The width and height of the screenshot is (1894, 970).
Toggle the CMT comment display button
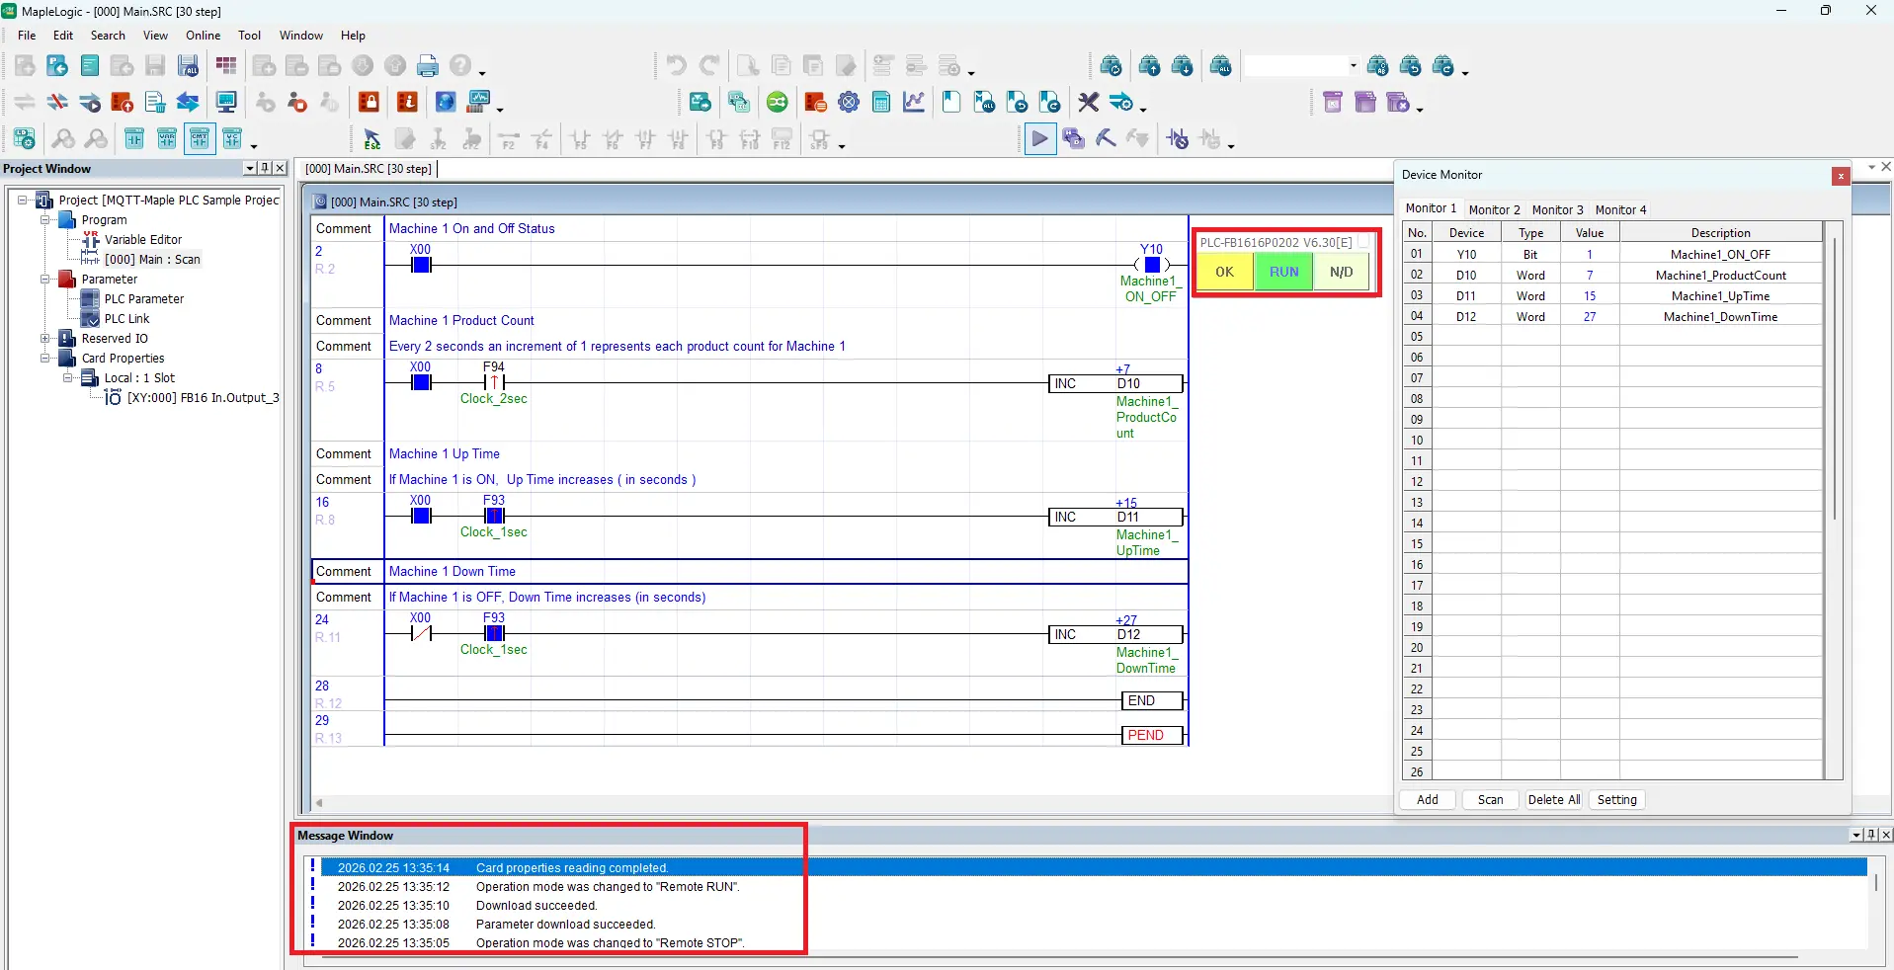(200, 139)
